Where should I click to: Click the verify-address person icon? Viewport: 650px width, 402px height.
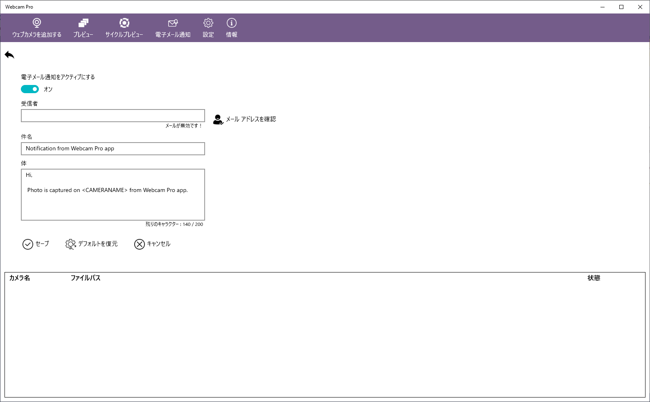(218, 119)
